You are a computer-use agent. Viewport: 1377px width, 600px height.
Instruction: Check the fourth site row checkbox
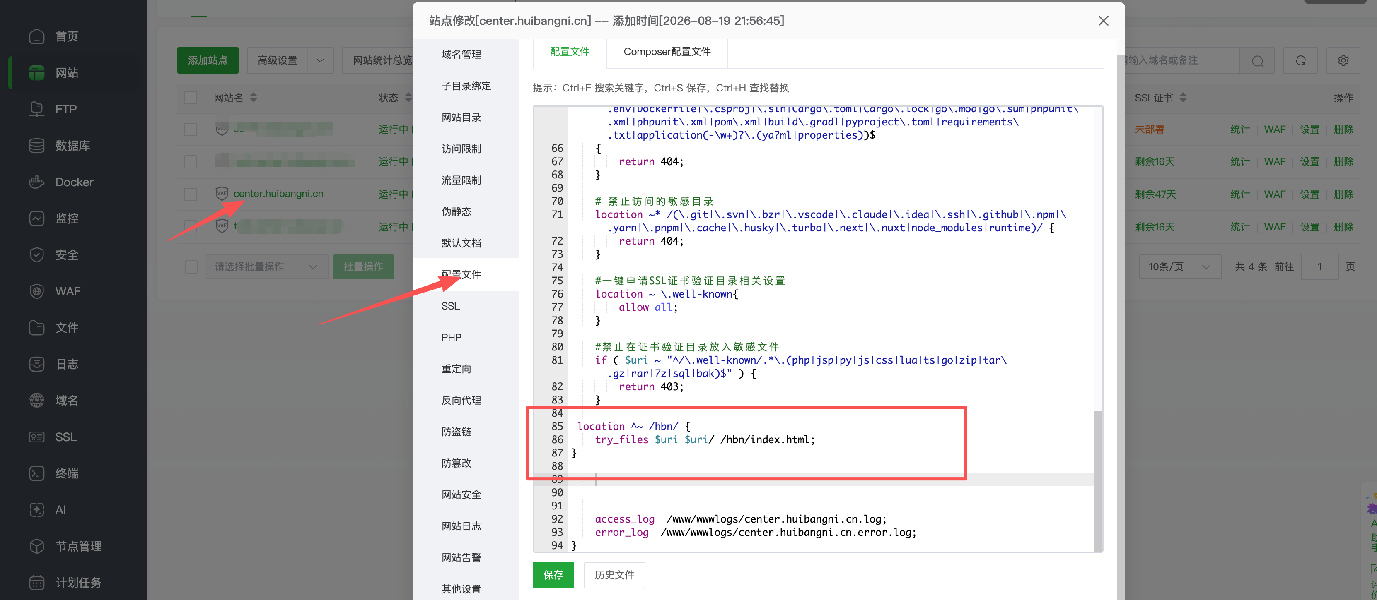click(191, 227)
